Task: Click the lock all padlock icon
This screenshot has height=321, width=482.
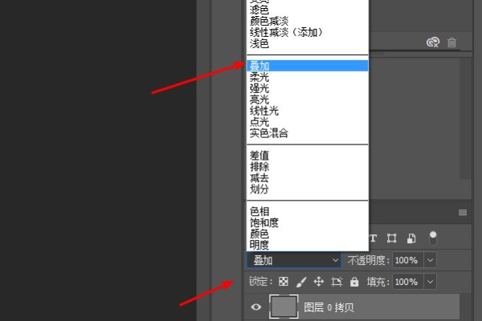Action: (x=354, y=282)
